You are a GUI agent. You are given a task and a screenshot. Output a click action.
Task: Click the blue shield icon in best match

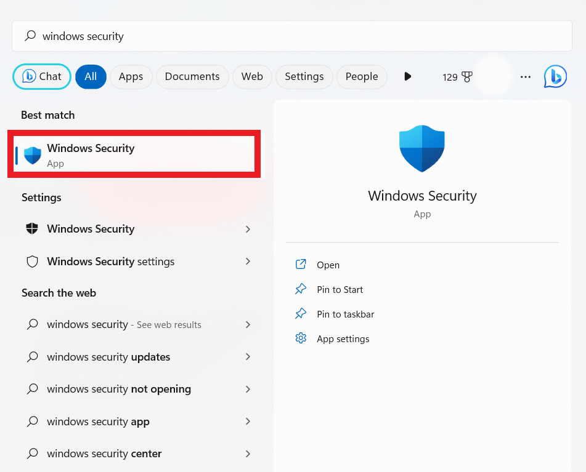pyautogui.click(x=33, y=155)
